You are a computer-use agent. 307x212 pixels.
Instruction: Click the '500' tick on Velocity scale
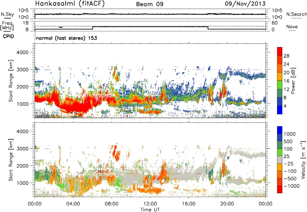[x=288, y=141]
